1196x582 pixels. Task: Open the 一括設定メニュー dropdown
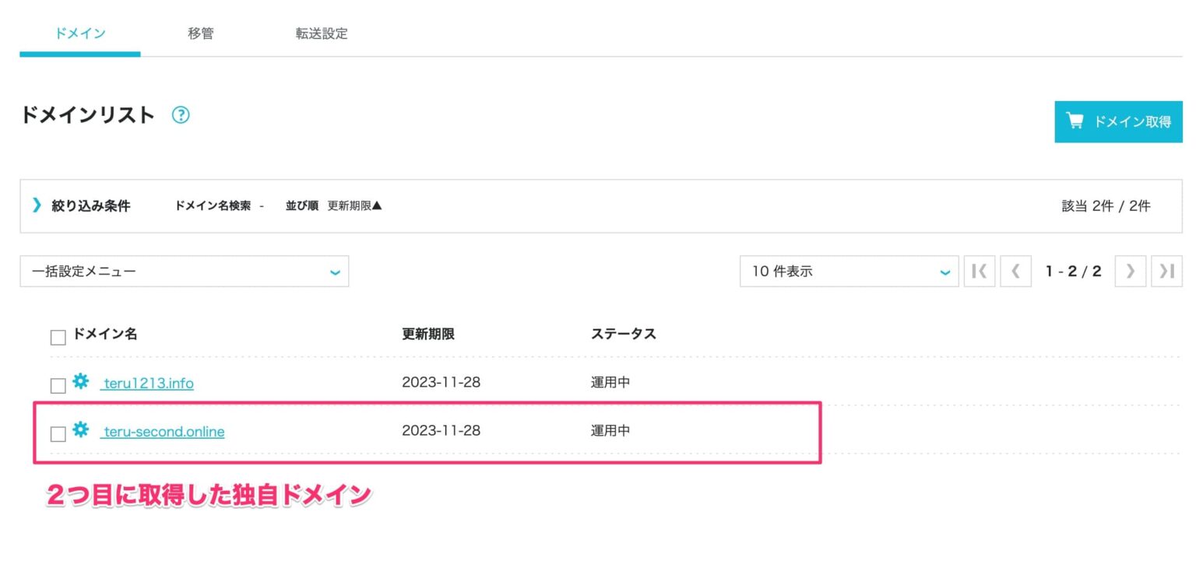pos(184,271)
